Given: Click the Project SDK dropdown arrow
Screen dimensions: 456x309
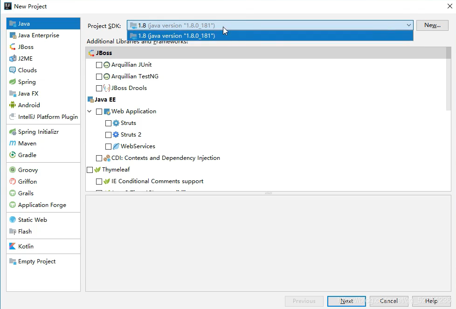Looking at the screenshot, I should (x=408, y=25).
